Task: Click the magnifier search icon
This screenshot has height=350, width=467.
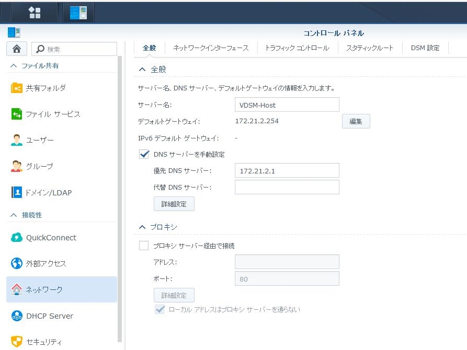Action: tap(40, 49)
